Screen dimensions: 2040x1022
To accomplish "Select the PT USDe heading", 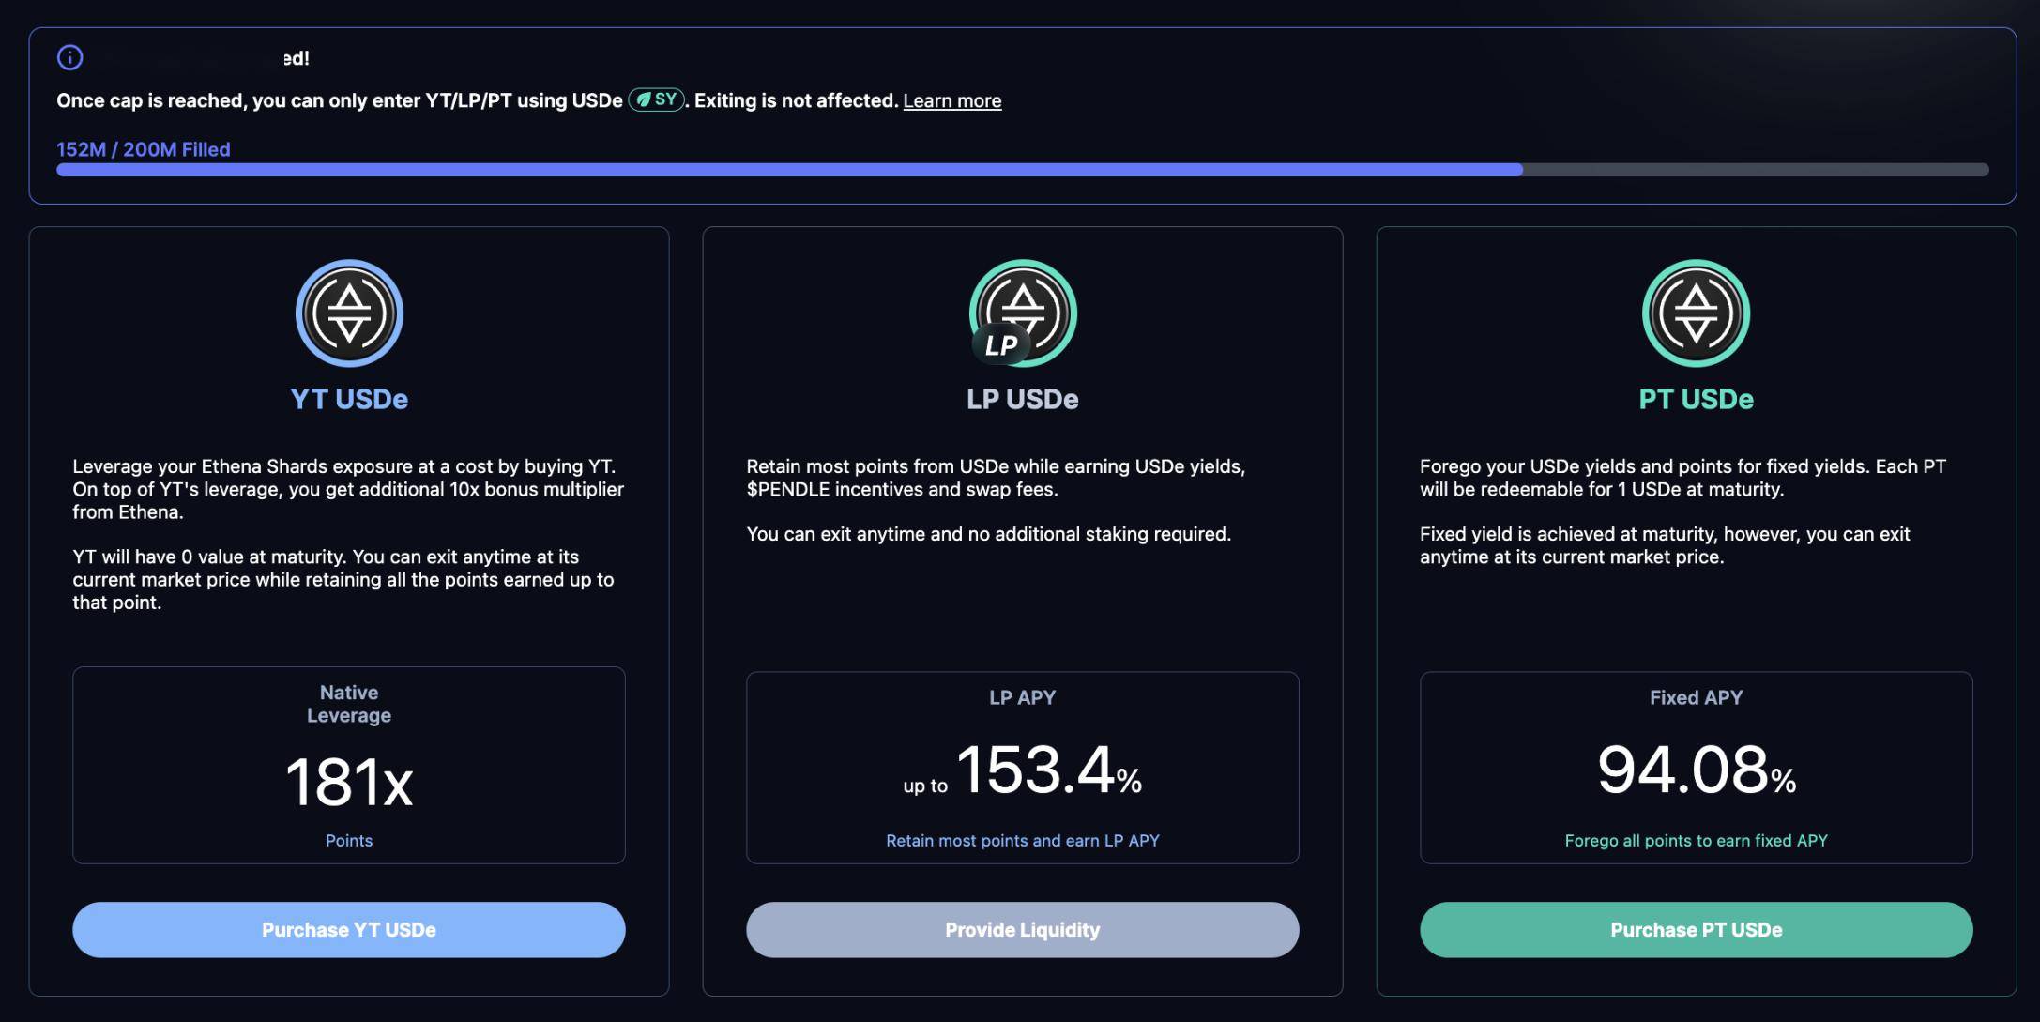I will pyautogui.click(x=1696, y=399).
